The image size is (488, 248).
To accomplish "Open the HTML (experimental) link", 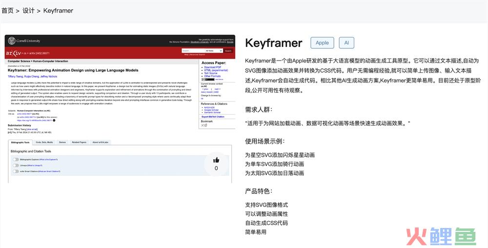I will point(216,70).
